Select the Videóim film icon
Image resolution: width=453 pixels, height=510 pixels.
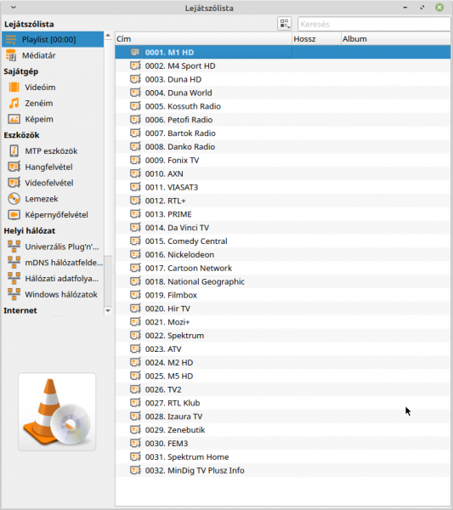pyautogui.click(x=14, y=88)
